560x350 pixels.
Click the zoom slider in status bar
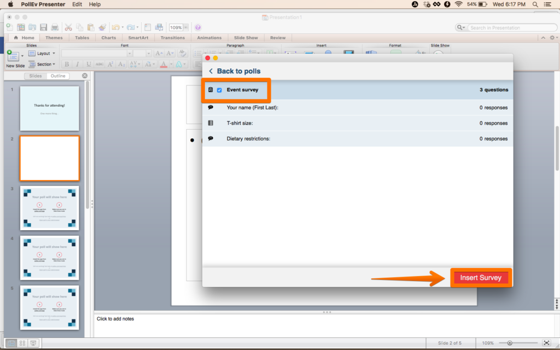pyautogui.click(x=510, y=343)
